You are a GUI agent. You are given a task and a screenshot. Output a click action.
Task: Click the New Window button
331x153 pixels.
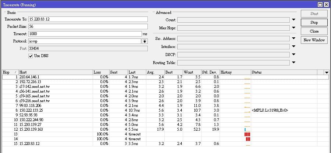[314, 40]
